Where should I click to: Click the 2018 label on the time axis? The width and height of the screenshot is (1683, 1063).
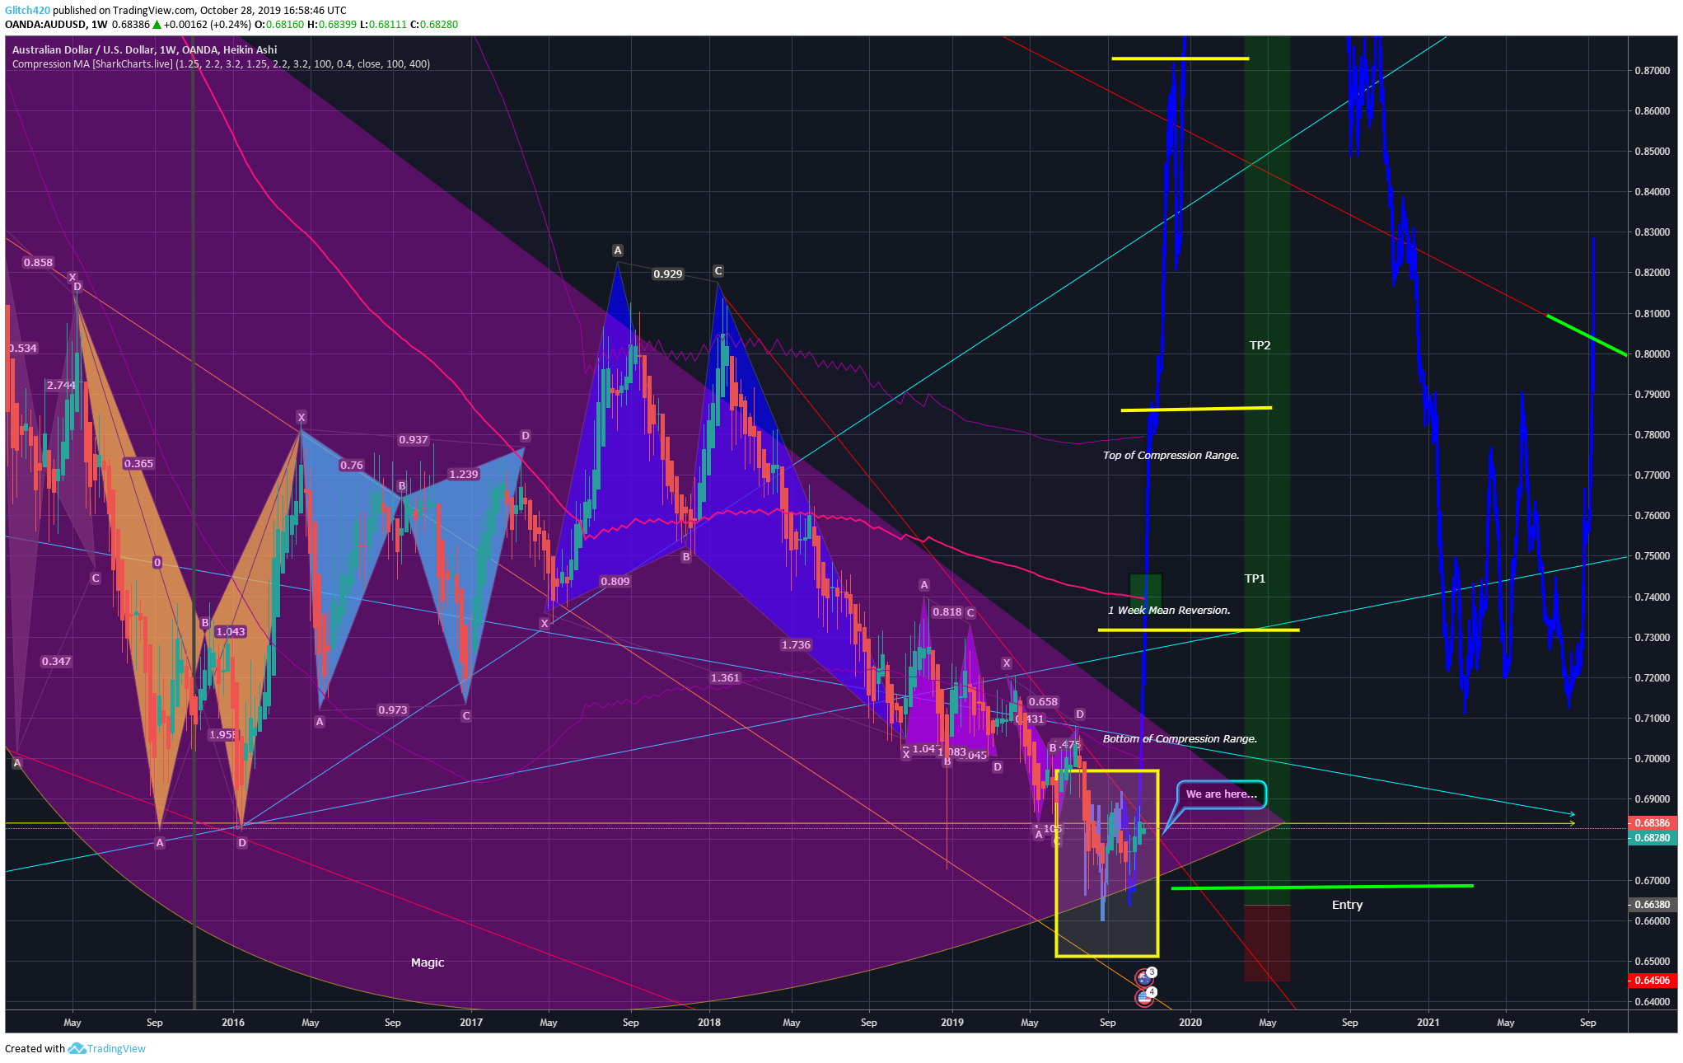tap(709, 1023)
